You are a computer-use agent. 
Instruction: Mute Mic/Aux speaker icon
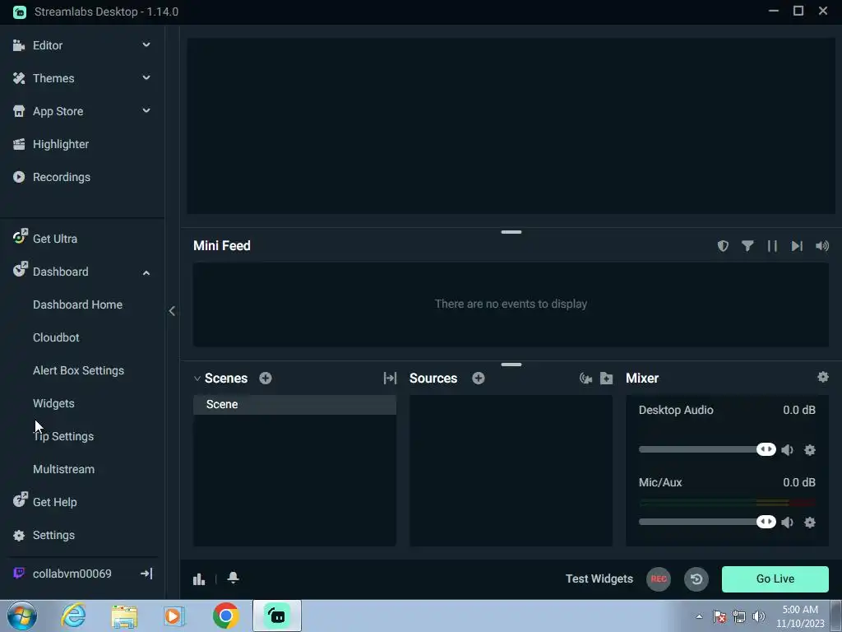(x=787, y=523)
